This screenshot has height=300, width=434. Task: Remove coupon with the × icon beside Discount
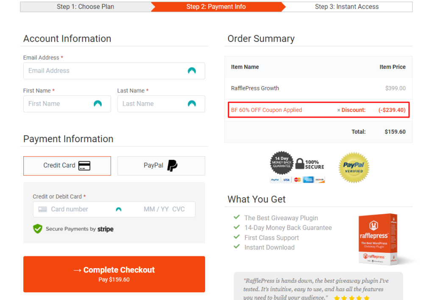pyautogui.click(x=339, y=110)
